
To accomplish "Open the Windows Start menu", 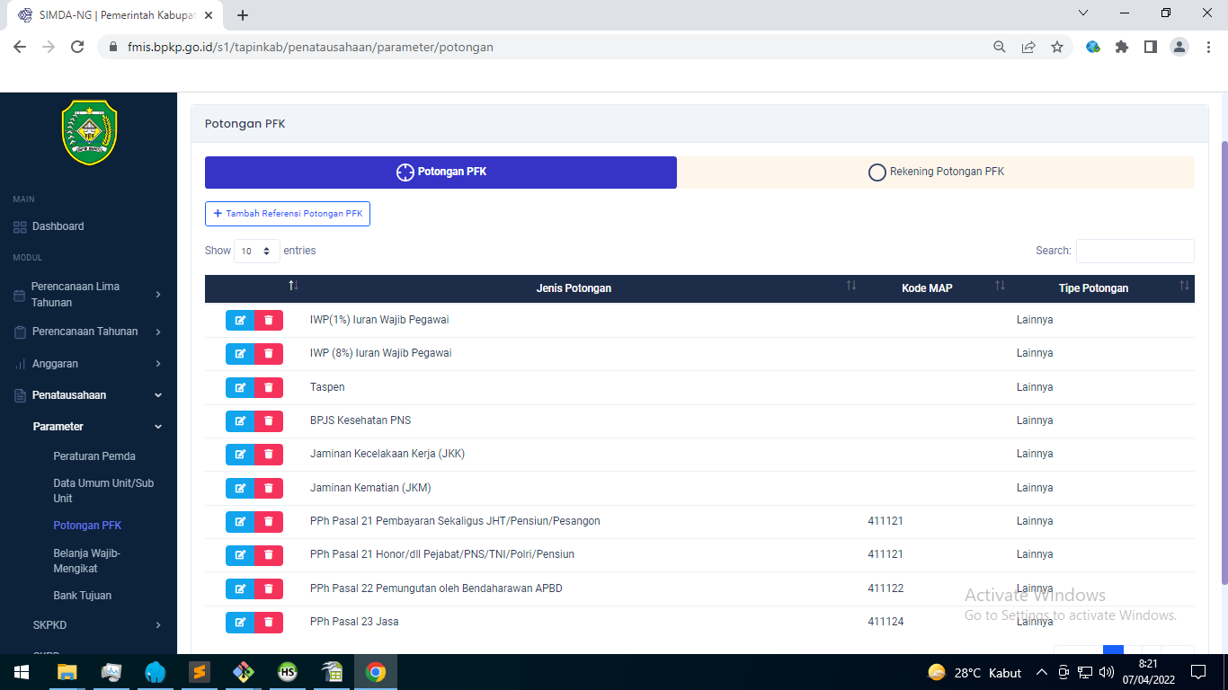I will (x=22, y=672).
